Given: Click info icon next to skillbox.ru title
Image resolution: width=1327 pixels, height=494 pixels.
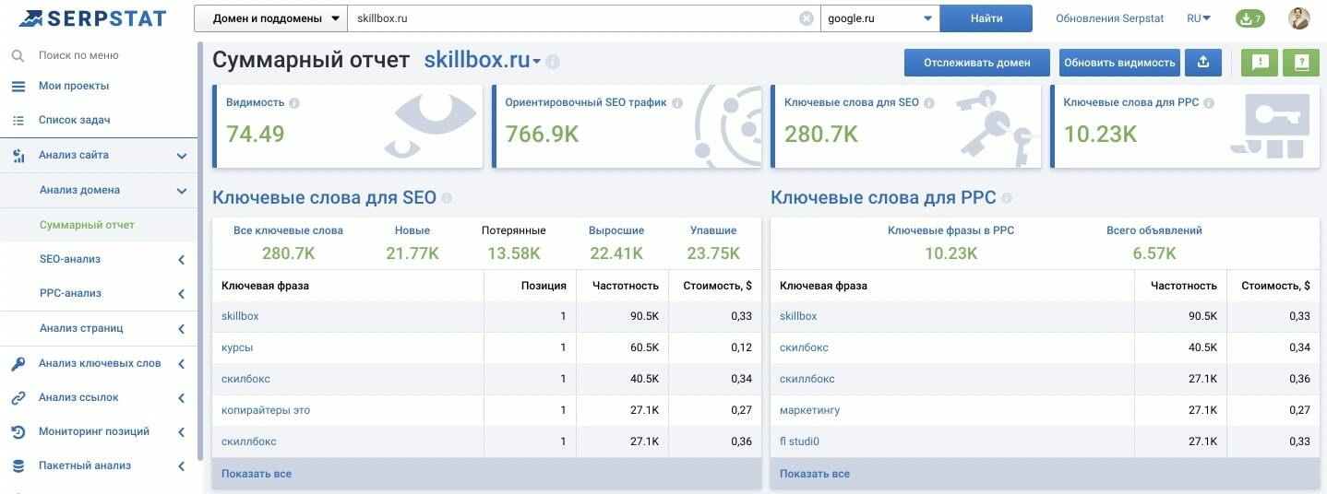Looking at the screenshot, I should click(x=552, y=62).
